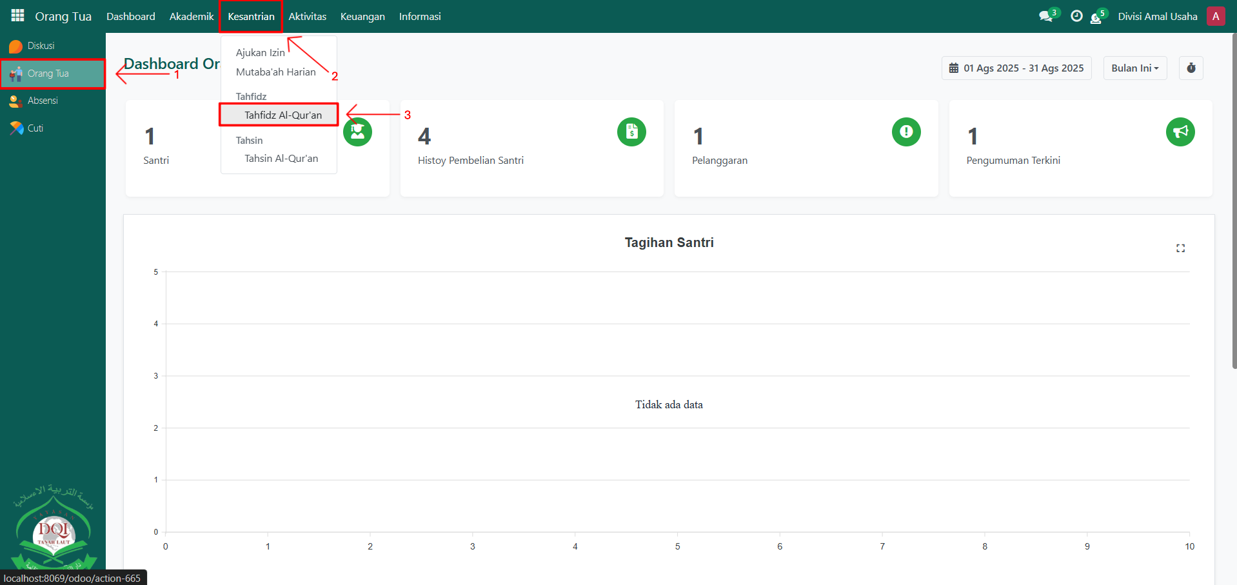Viewport: 1237px width, 585px height.
Task: Open the Kesantrian menu
Action: [x=251, y=17]
